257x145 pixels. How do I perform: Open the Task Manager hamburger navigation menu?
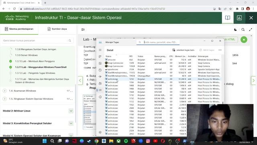pyautogui.click(x=100, y=50)
